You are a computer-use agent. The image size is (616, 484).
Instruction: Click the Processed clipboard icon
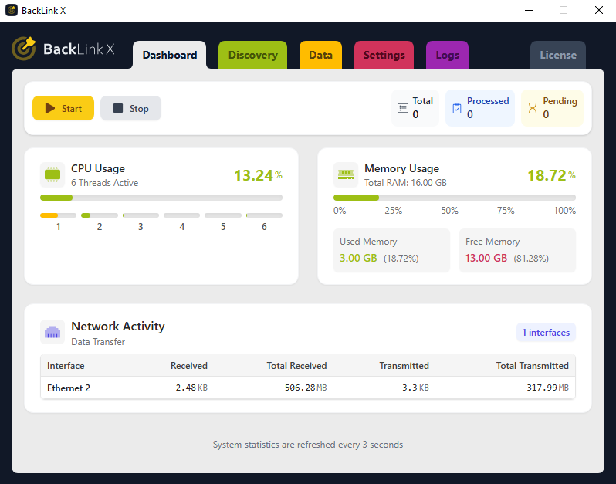pyautogui.click(x=456, y=108)
